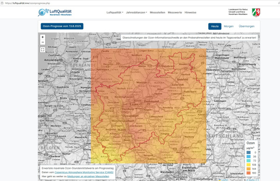
Task: Zoom in the map with plus button
Action: 42,37
